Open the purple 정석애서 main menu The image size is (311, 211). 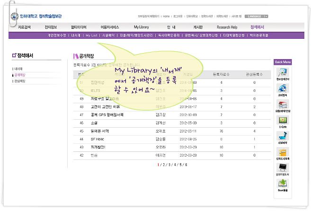pos(257,27)
